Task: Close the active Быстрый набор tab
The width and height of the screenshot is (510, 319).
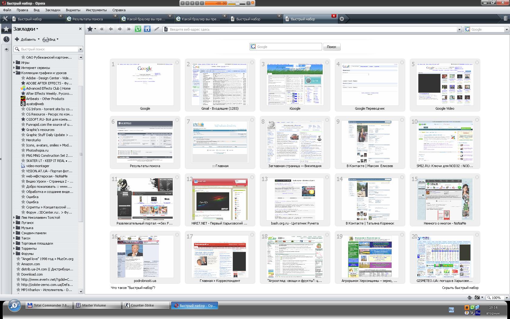Action: 334,16
